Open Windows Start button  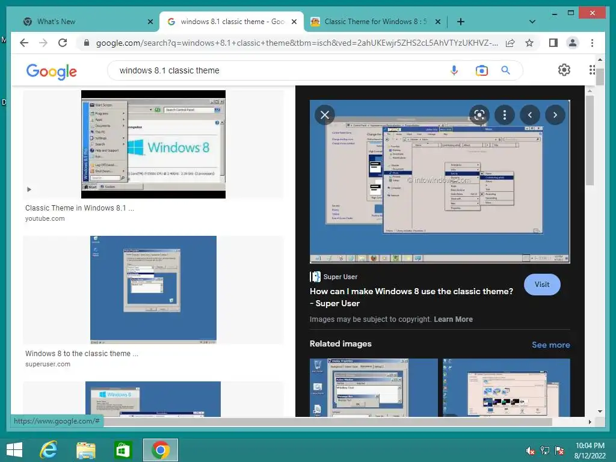tap(14, 450)
